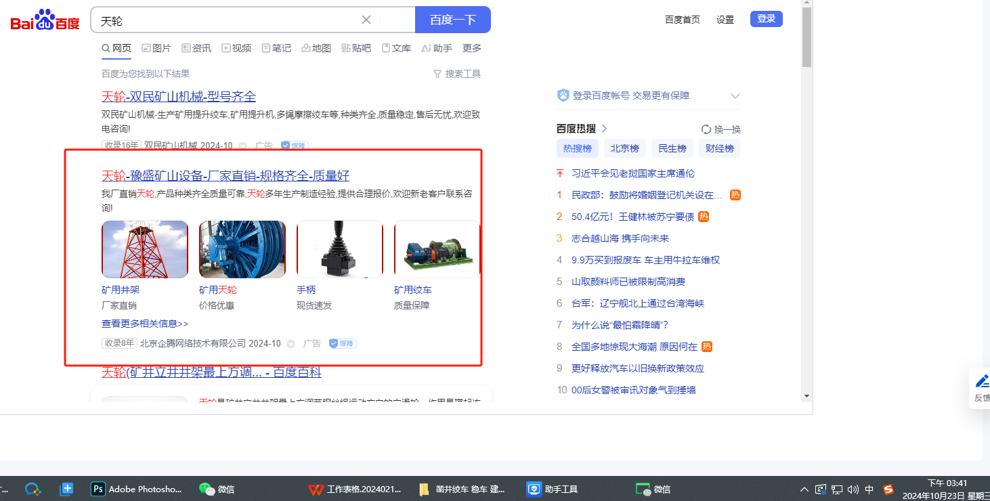
Task: Open the 天轮-豫盛矿山设备 result link
Action: pos(225,176)
